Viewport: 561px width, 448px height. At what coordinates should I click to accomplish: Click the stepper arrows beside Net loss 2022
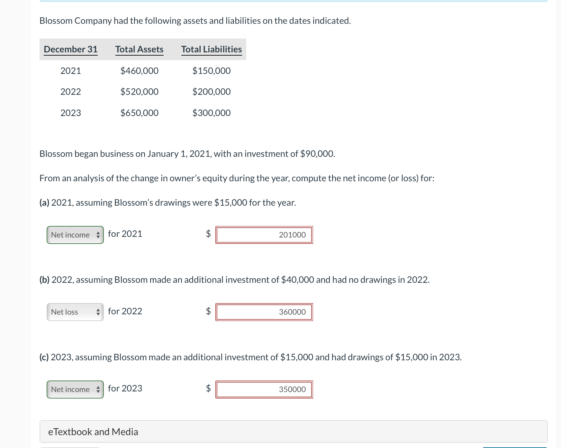(x=98, y=312)
